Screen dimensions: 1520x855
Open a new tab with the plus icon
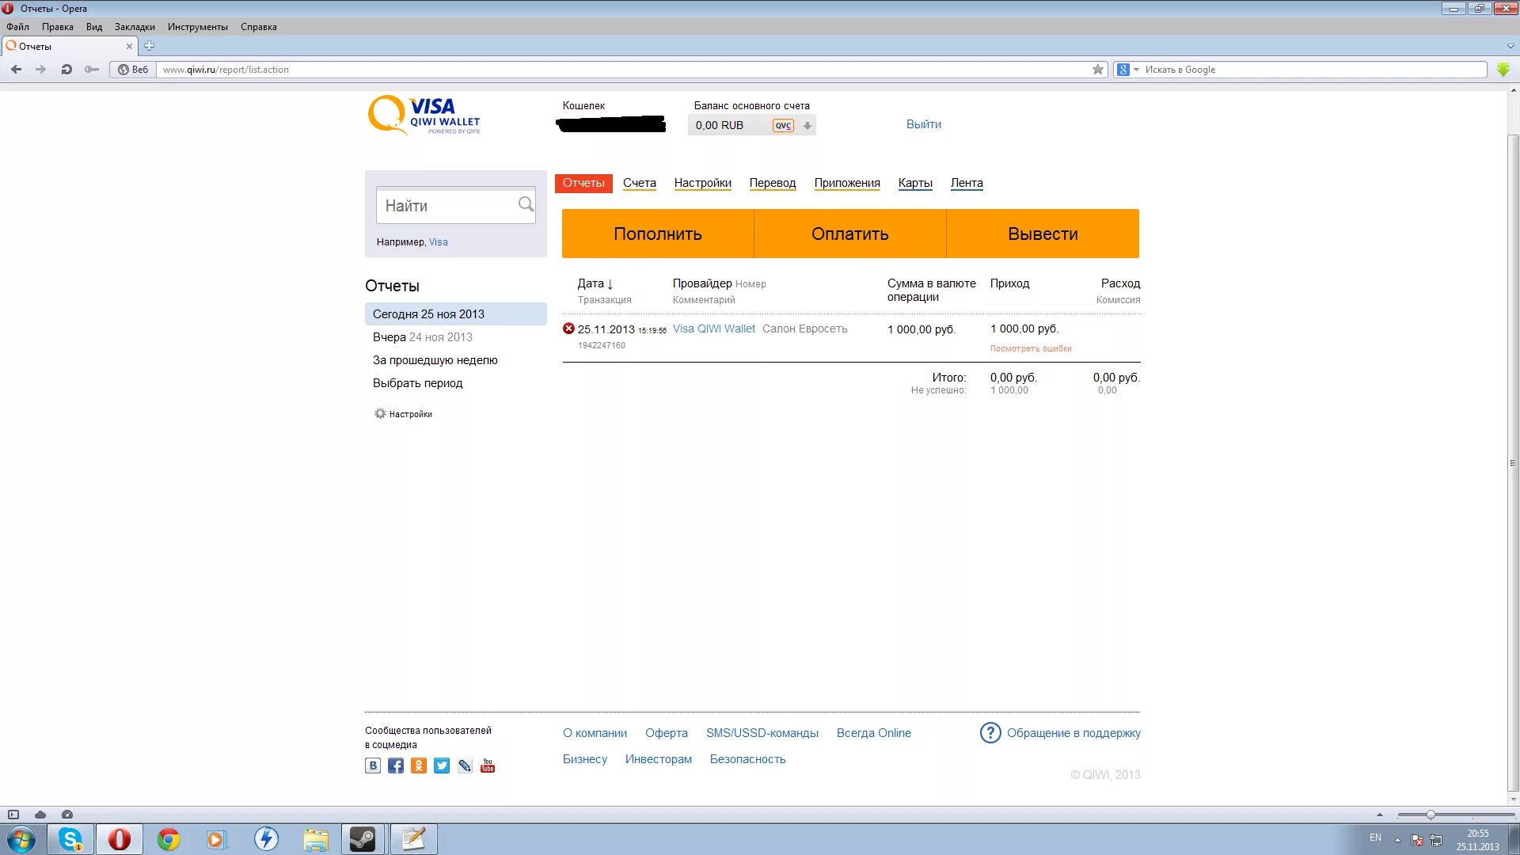[149, 46]
